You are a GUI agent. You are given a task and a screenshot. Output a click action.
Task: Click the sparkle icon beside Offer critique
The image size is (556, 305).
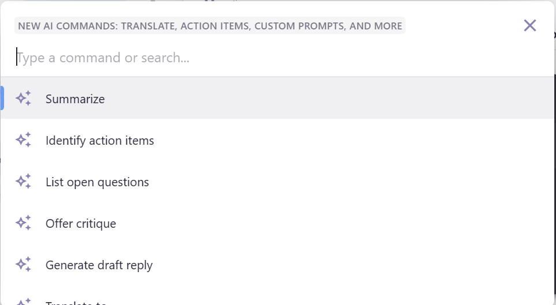coord(23,223)
